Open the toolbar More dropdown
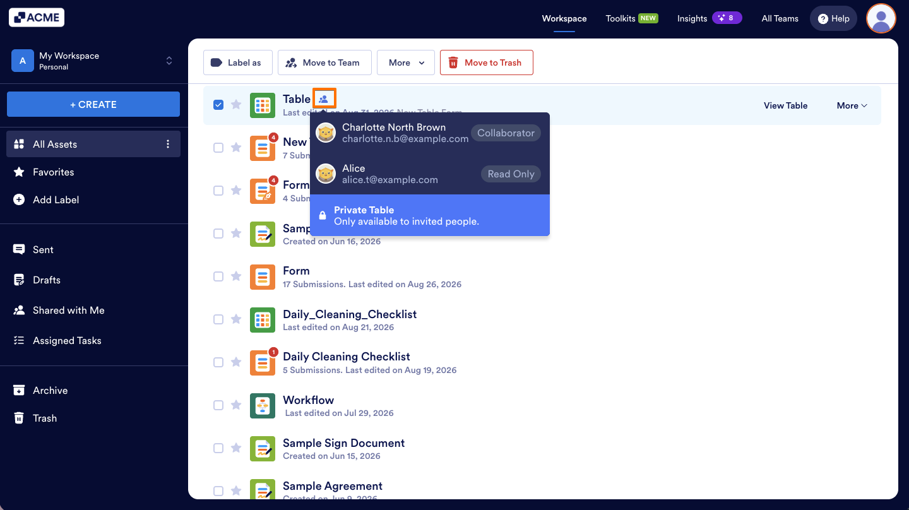Screen dimensions: 909x510 click(x=406, y=62)
